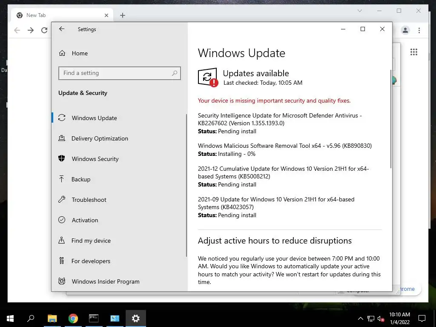Open the muted volume tray icon
436x327 pixels.
click(x=381, y=318)
